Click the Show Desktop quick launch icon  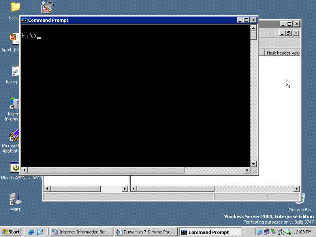click(x=41, y=231)
